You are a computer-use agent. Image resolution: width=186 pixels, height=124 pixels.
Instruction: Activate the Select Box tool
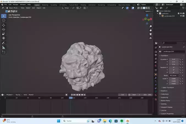pos(4,16)
